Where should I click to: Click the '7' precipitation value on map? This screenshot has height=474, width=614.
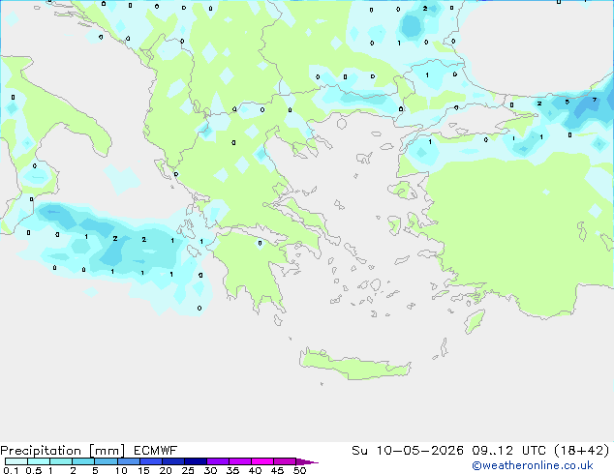click(x=595, y=100)
